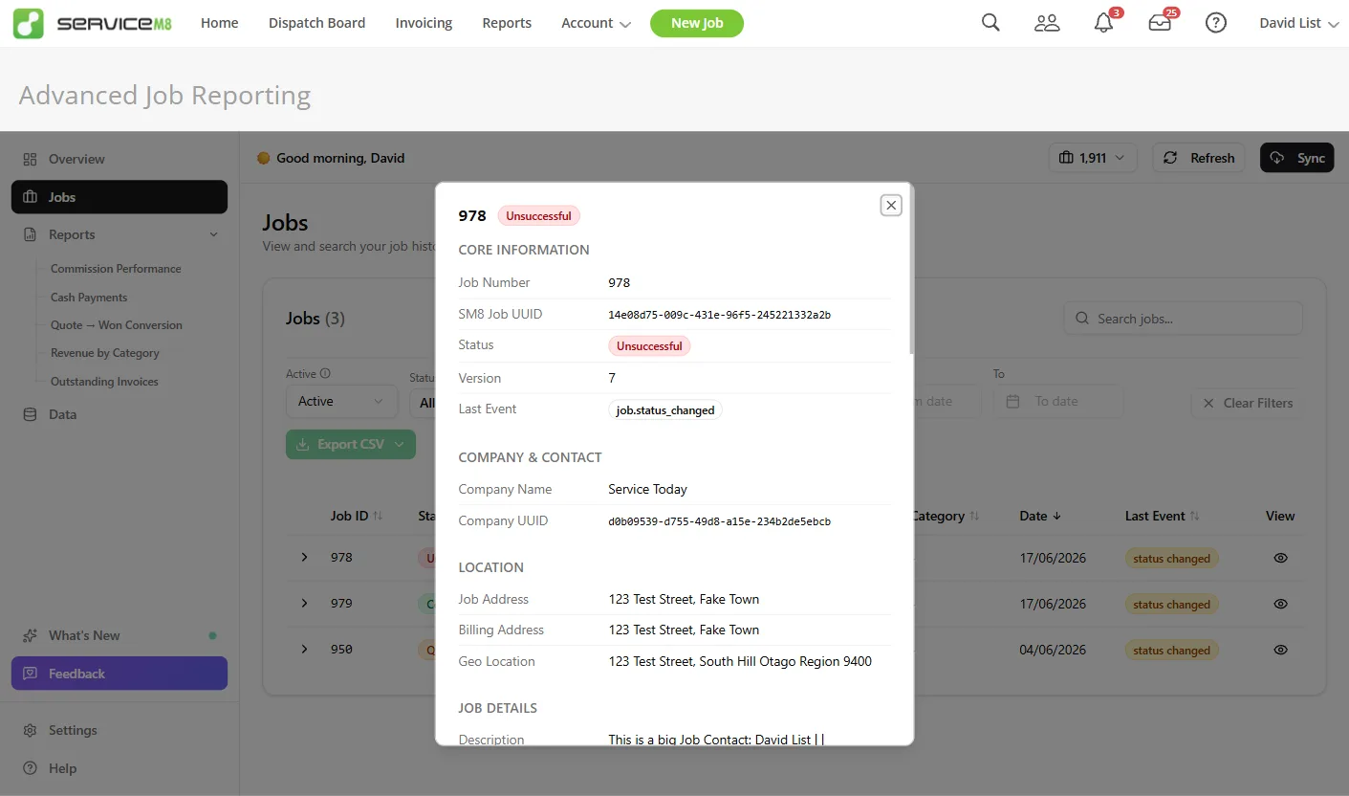Viewport: 1349px width, 796px height.
Task: Open Help in the sidebar
Action: pyautogui.click(x=120, y=768)
